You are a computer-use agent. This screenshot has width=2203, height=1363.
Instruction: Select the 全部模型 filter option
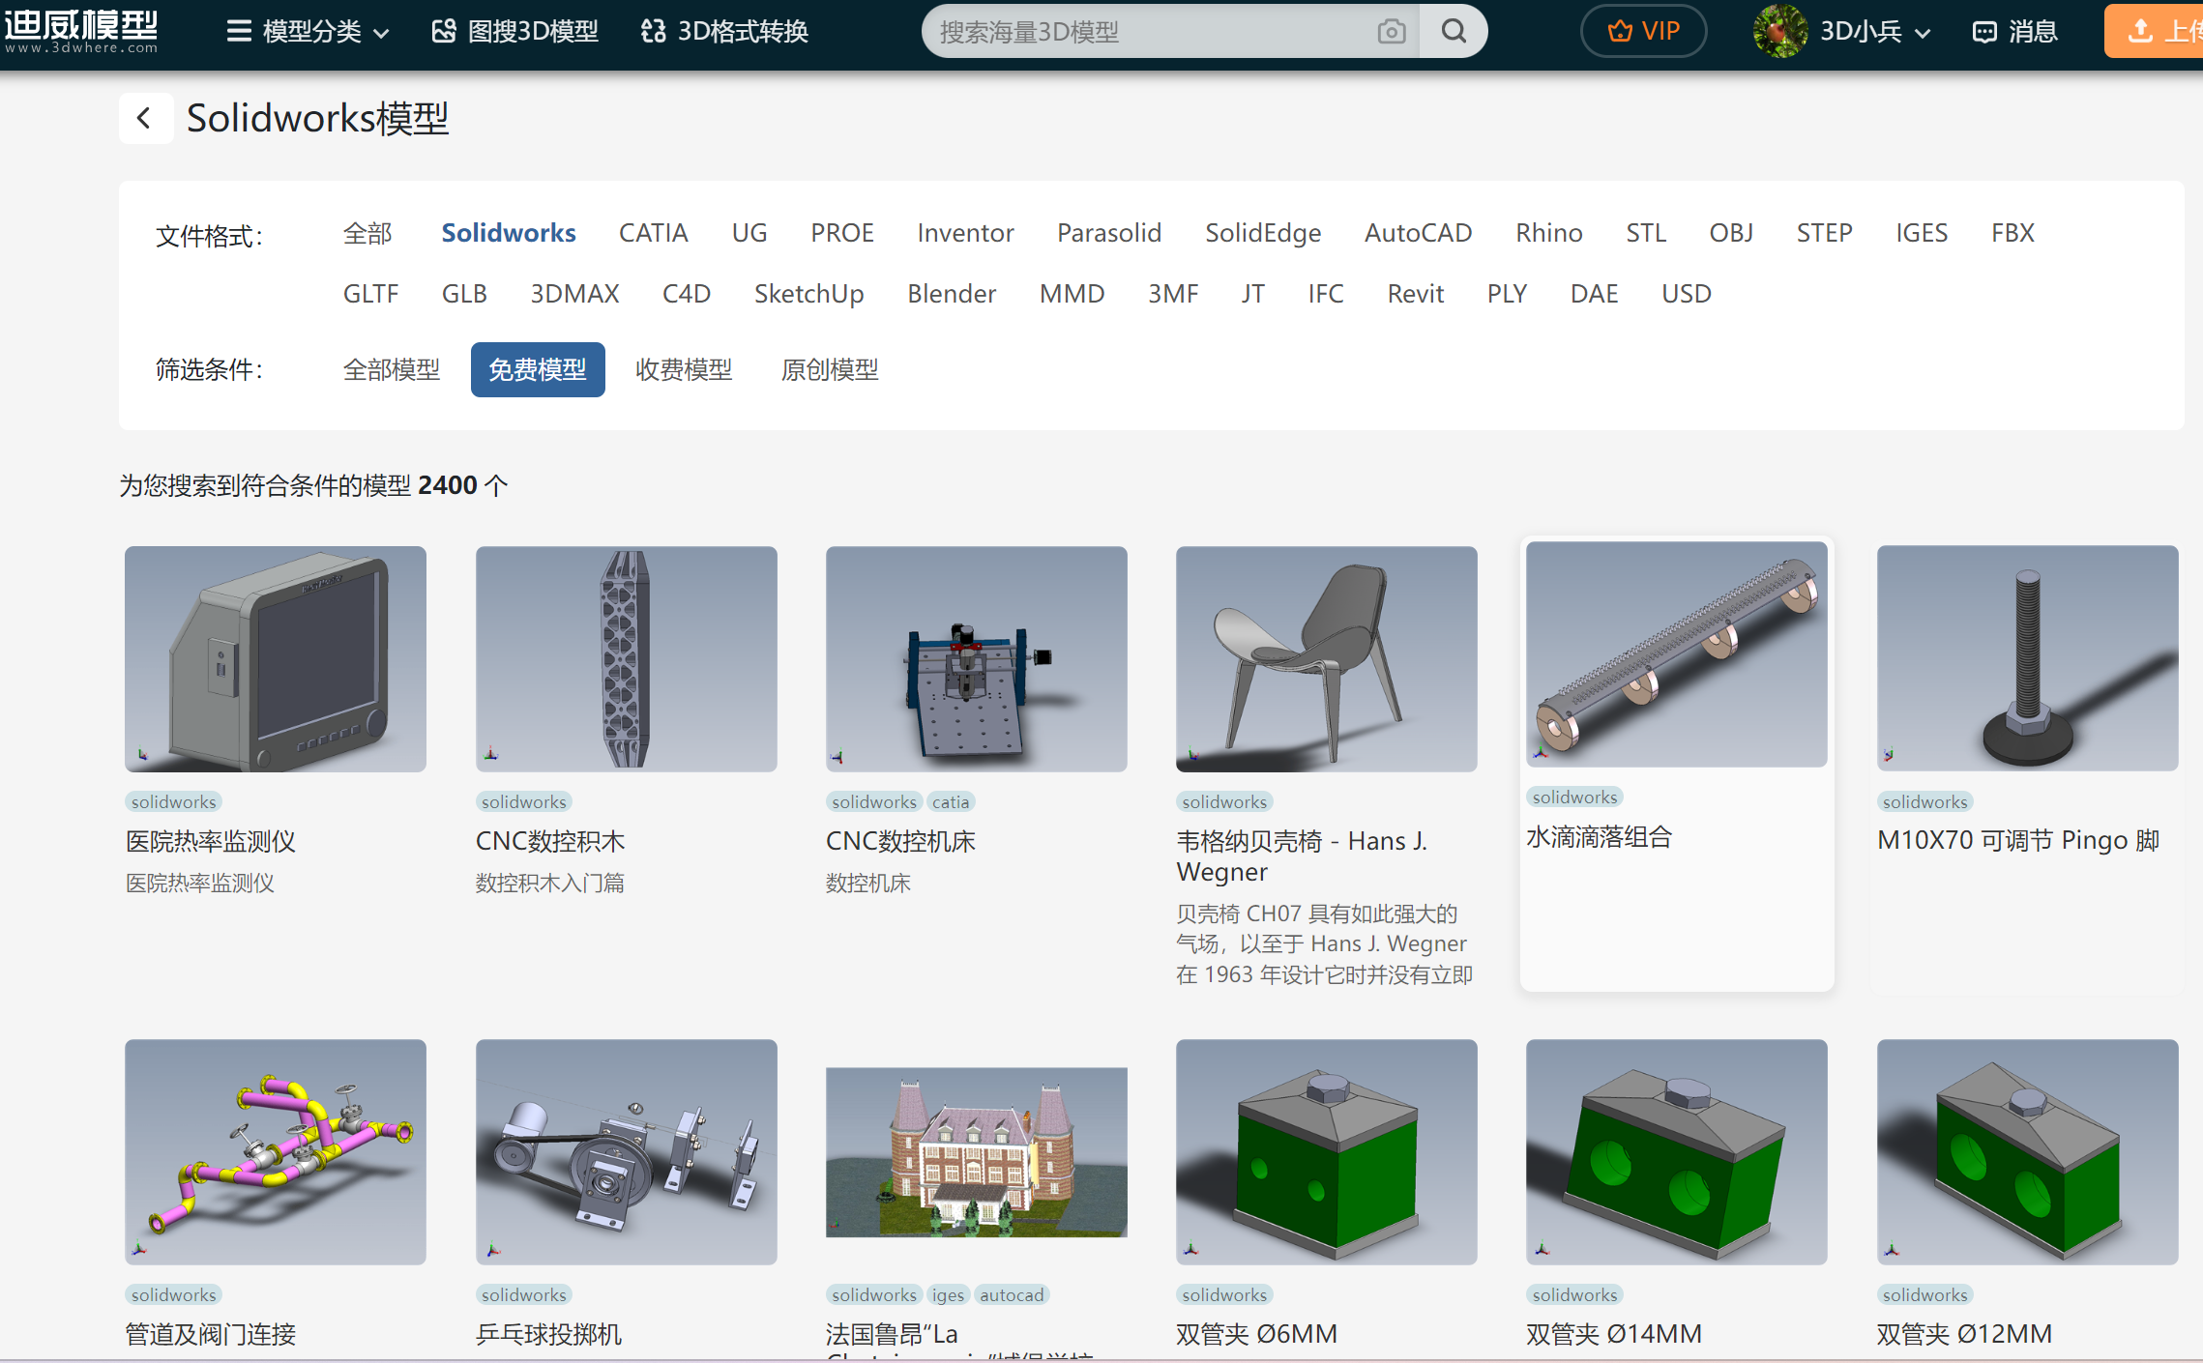click(392, 369)
